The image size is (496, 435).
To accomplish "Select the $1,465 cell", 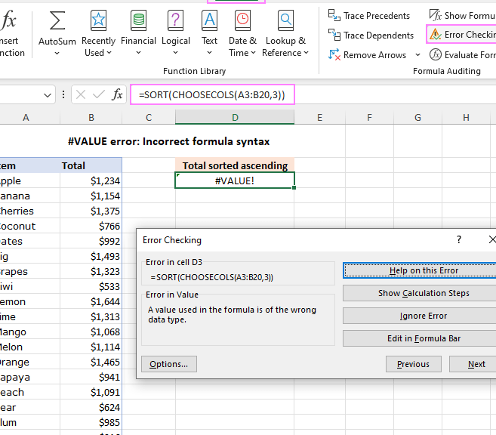I will point(91,362).
